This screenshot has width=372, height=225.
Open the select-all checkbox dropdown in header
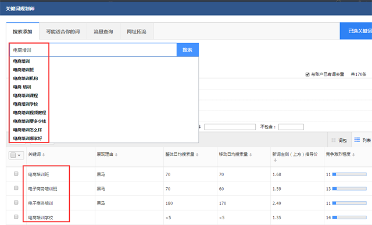tap(16, 155)
